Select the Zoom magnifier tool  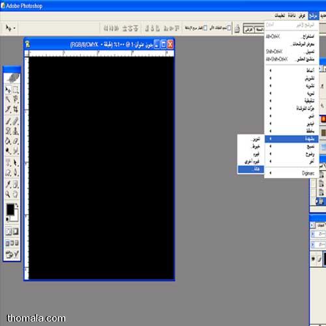(8, 194)
